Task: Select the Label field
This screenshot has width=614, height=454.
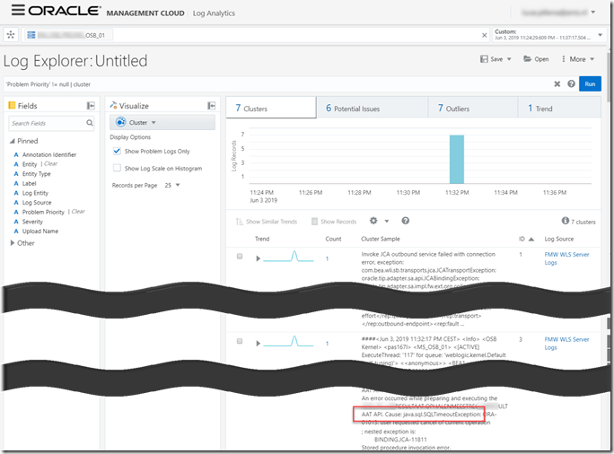Action: tap(29, 183)
